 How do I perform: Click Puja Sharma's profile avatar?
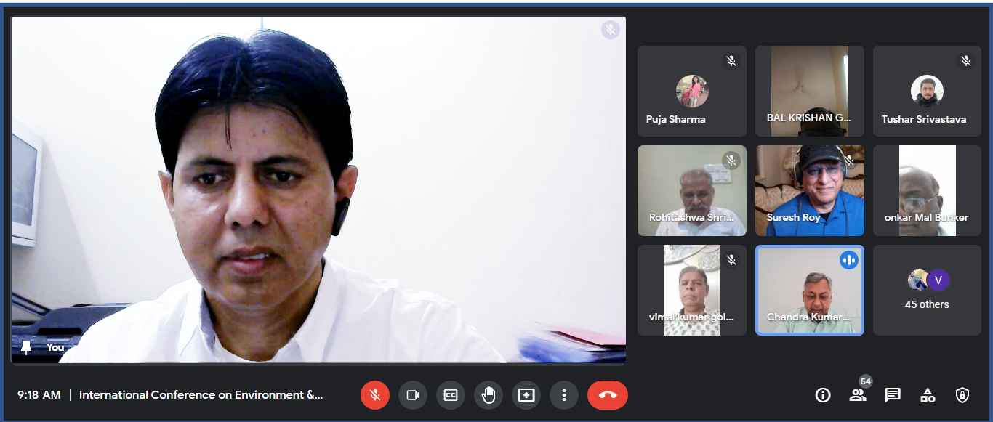(x=692, y=91)
